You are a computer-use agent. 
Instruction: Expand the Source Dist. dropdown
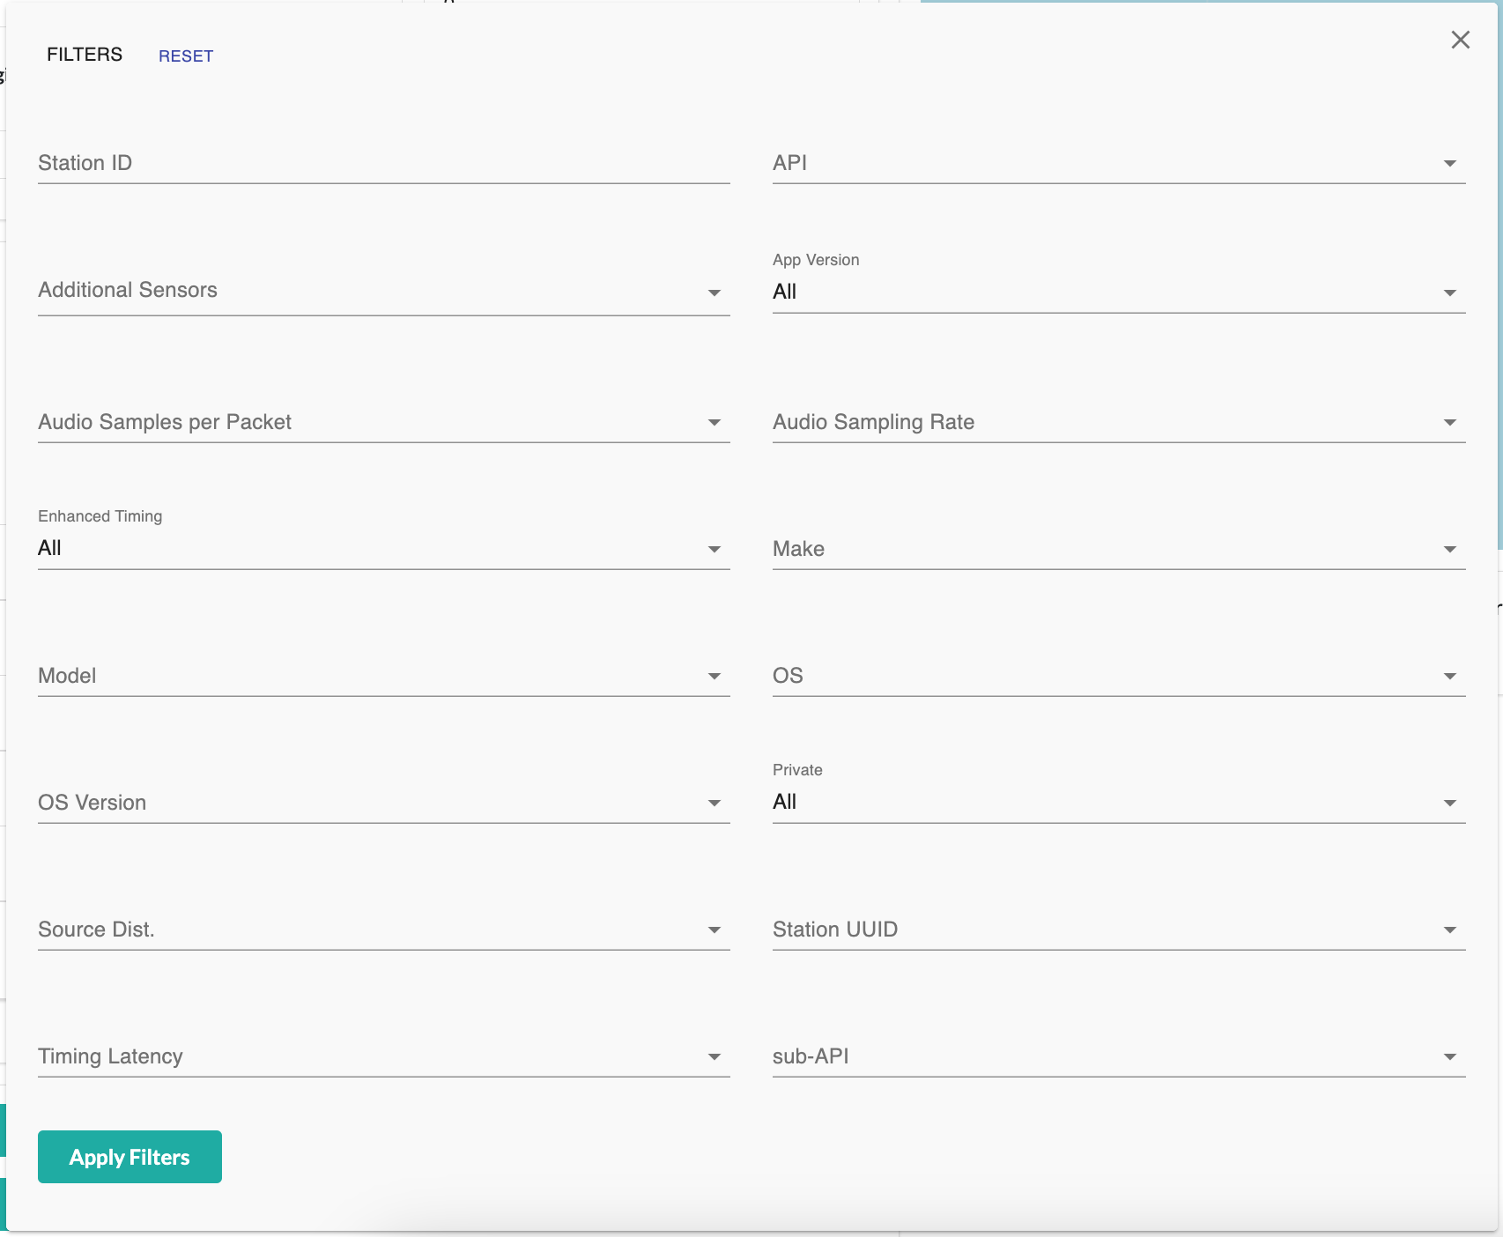point(383,930)
